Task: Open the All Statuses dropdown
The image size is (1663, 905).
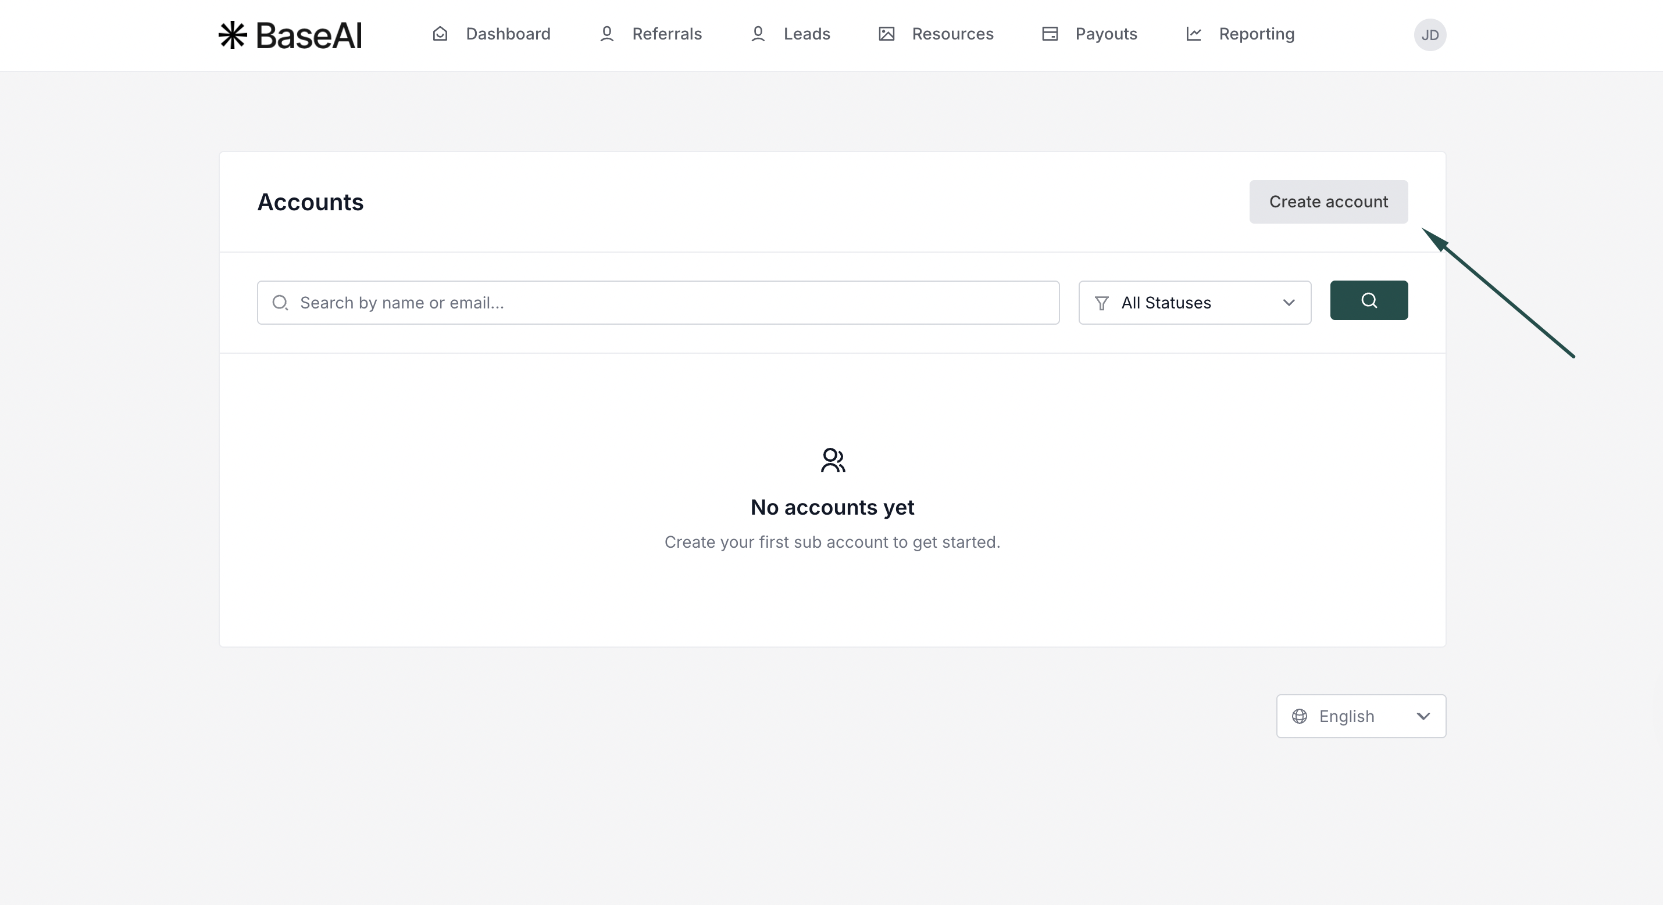Action: click(x=1194, y=303)
